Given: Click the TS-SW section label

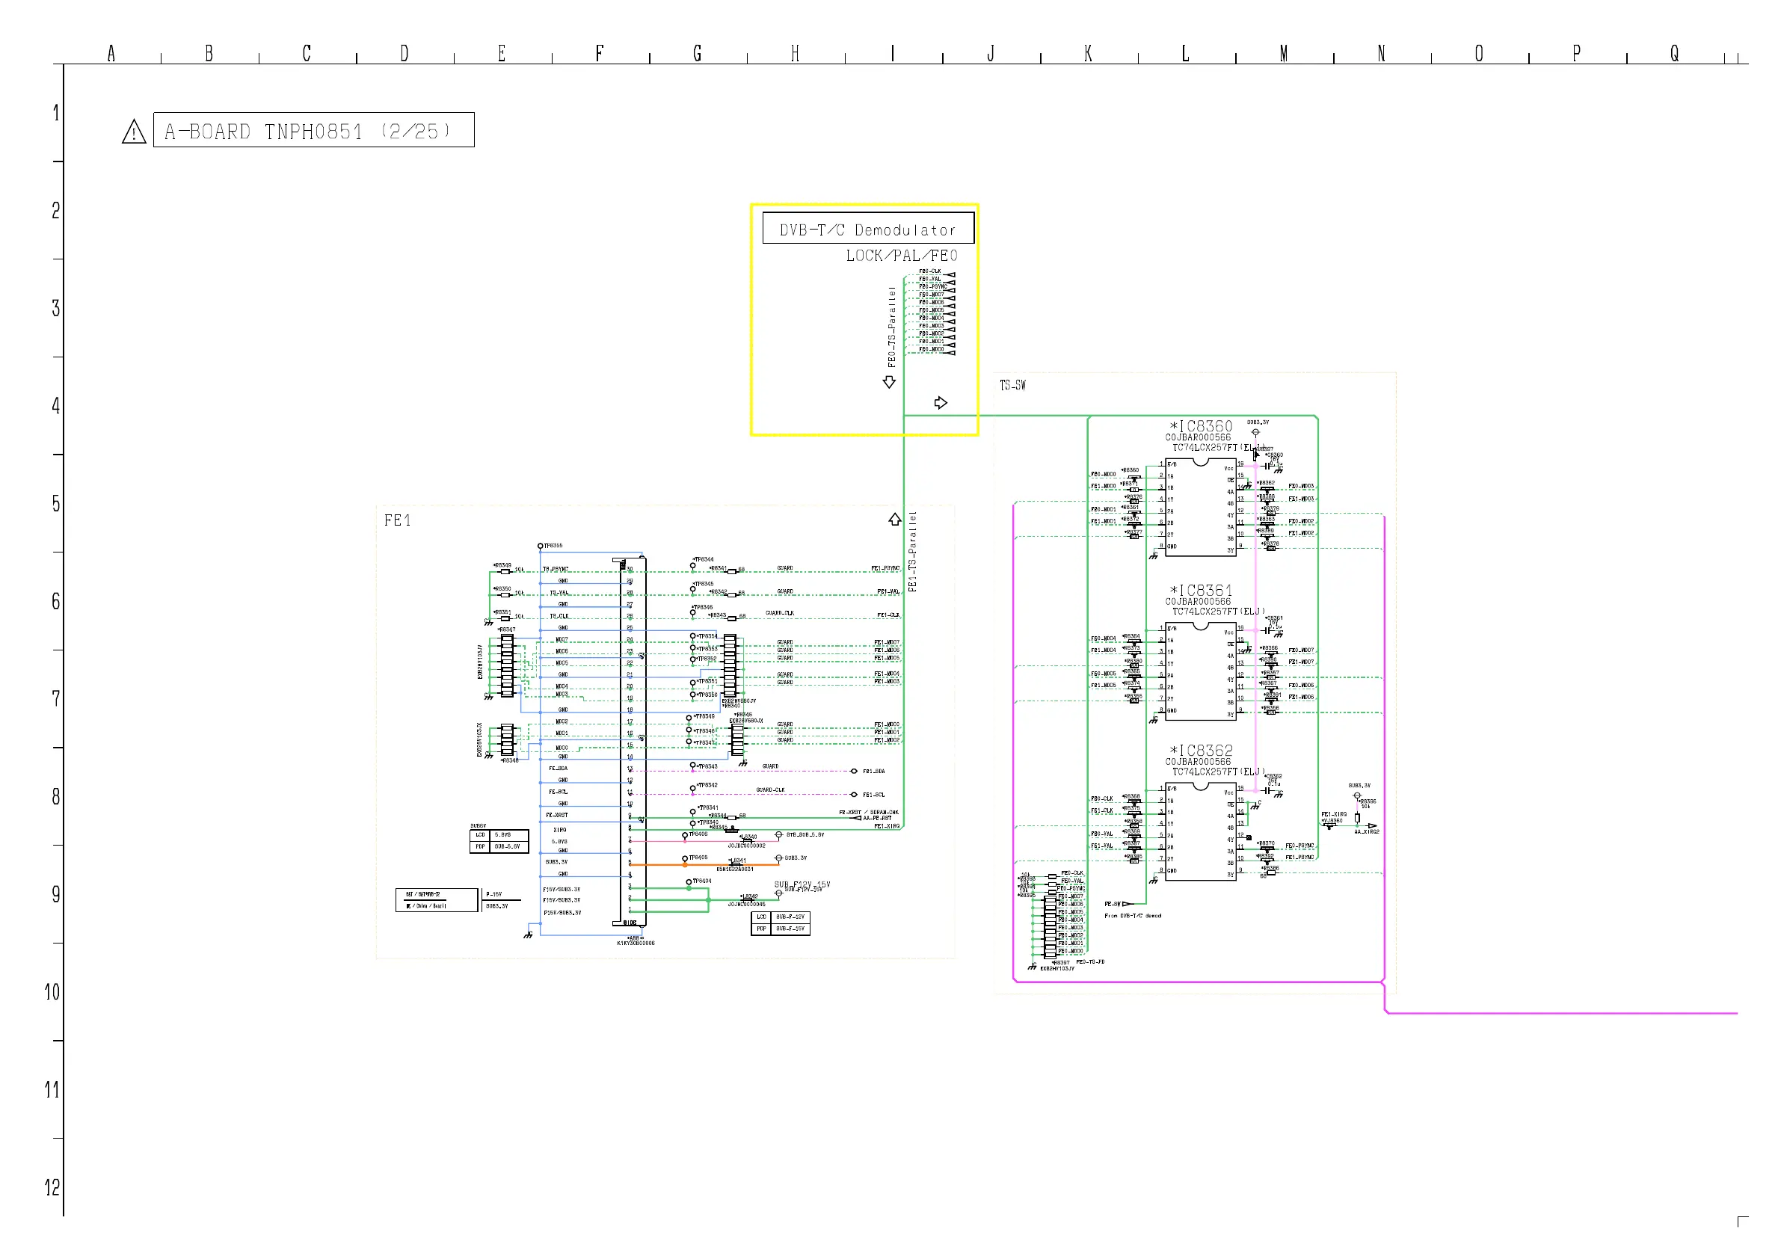Looking at the screenshot, I should pyautogui.click(x=1012, y=386).
